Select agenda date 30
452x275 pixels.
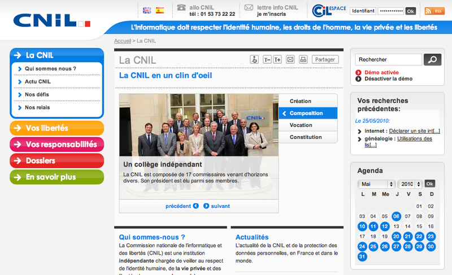click(431, 247)
